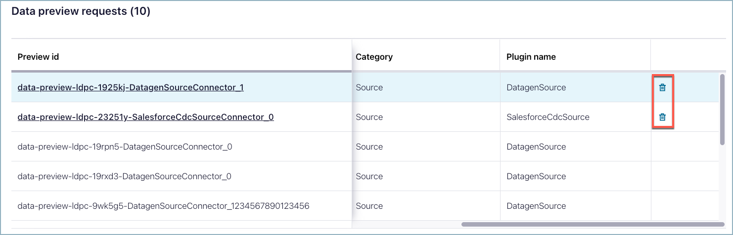
Task: Click trash icon for SalesforceCdcSourceConnector_0 row
Action: click(662, 117)
